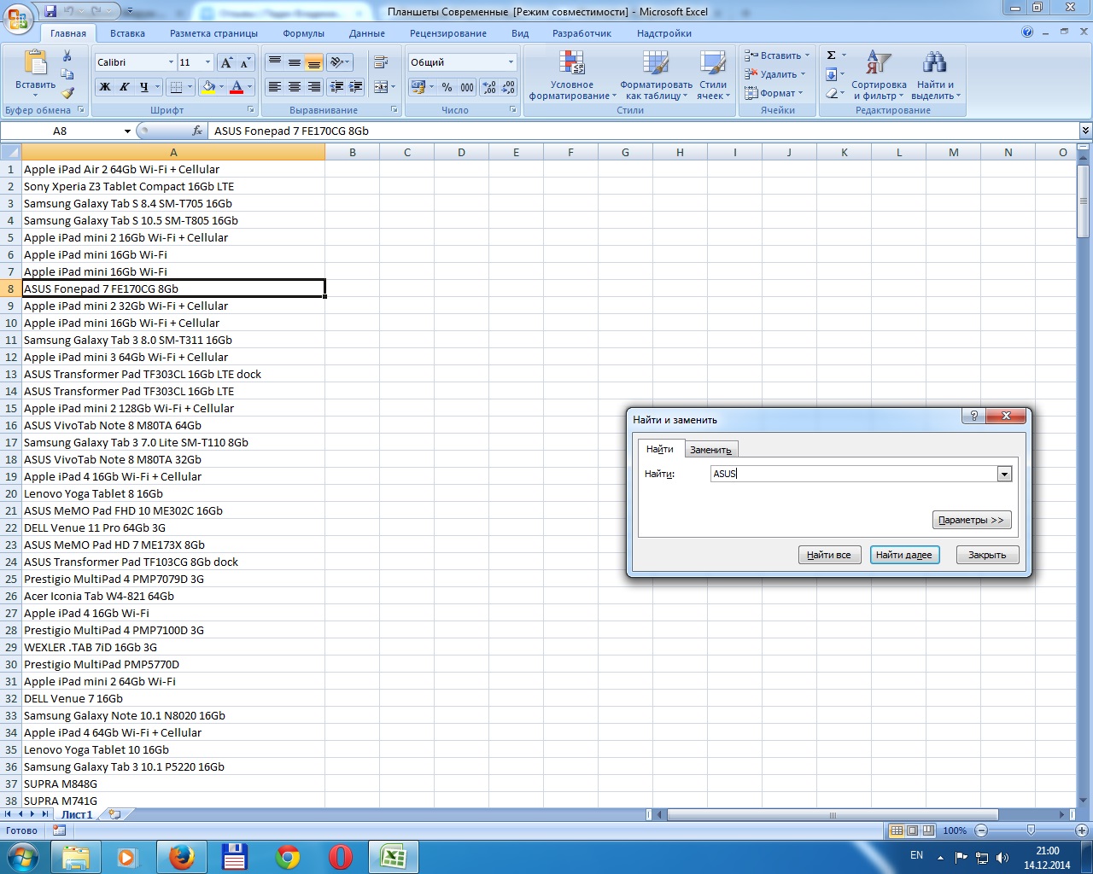Click the Параметры >> button

tap(971, 520)
